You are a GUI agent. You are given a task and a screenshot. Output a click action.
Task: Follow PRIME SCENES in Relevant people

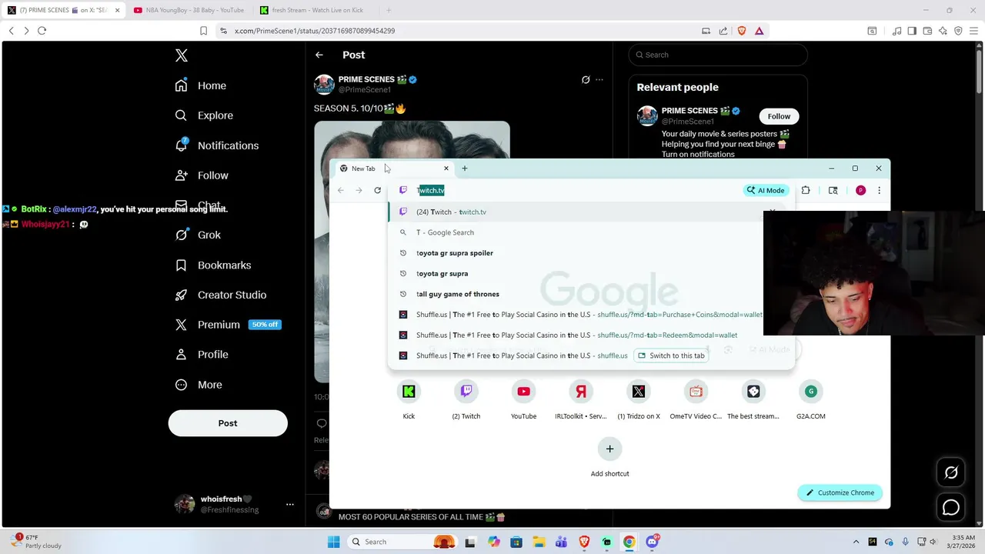pyautogui.click(x=779, y=116)
